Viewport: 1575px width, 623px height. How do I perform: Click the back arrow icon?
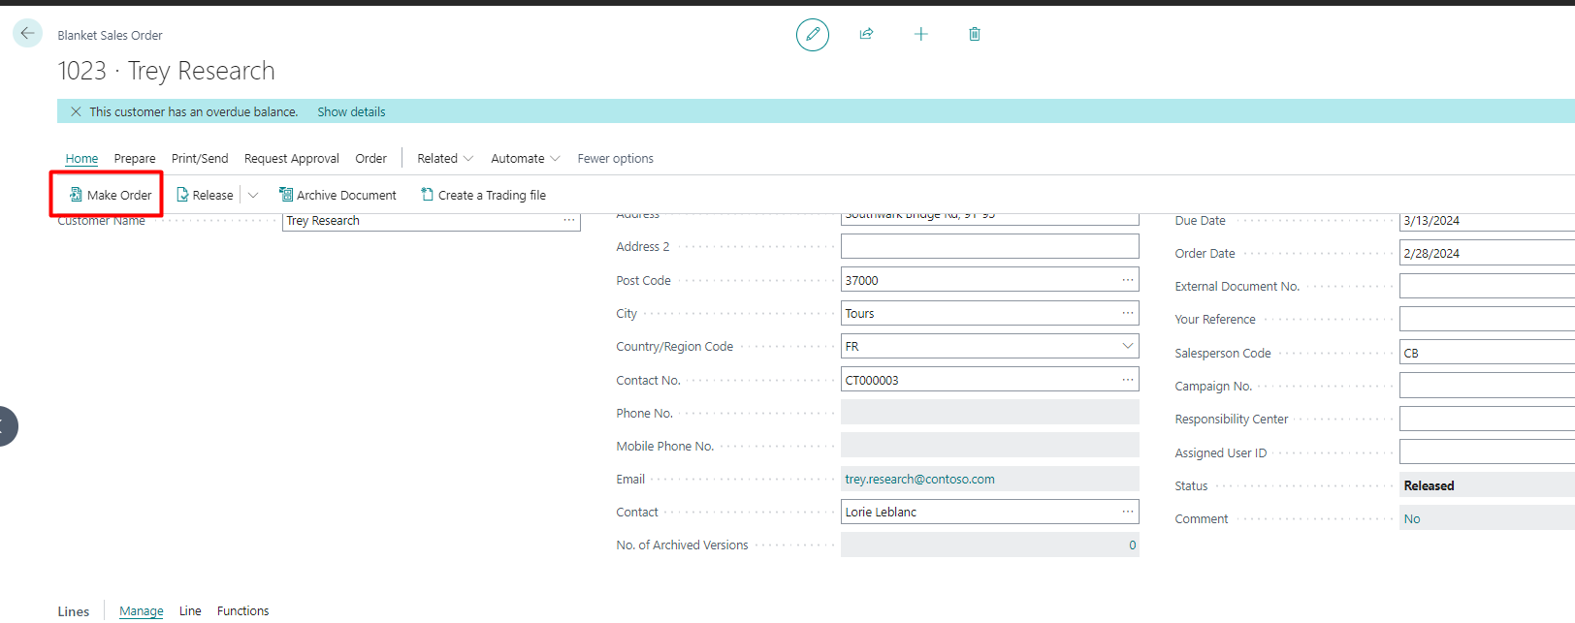27,33
